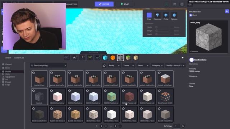Star the grey BLOCK Tiles / Other cube
The image size is (230, 129).
(159, 109)
